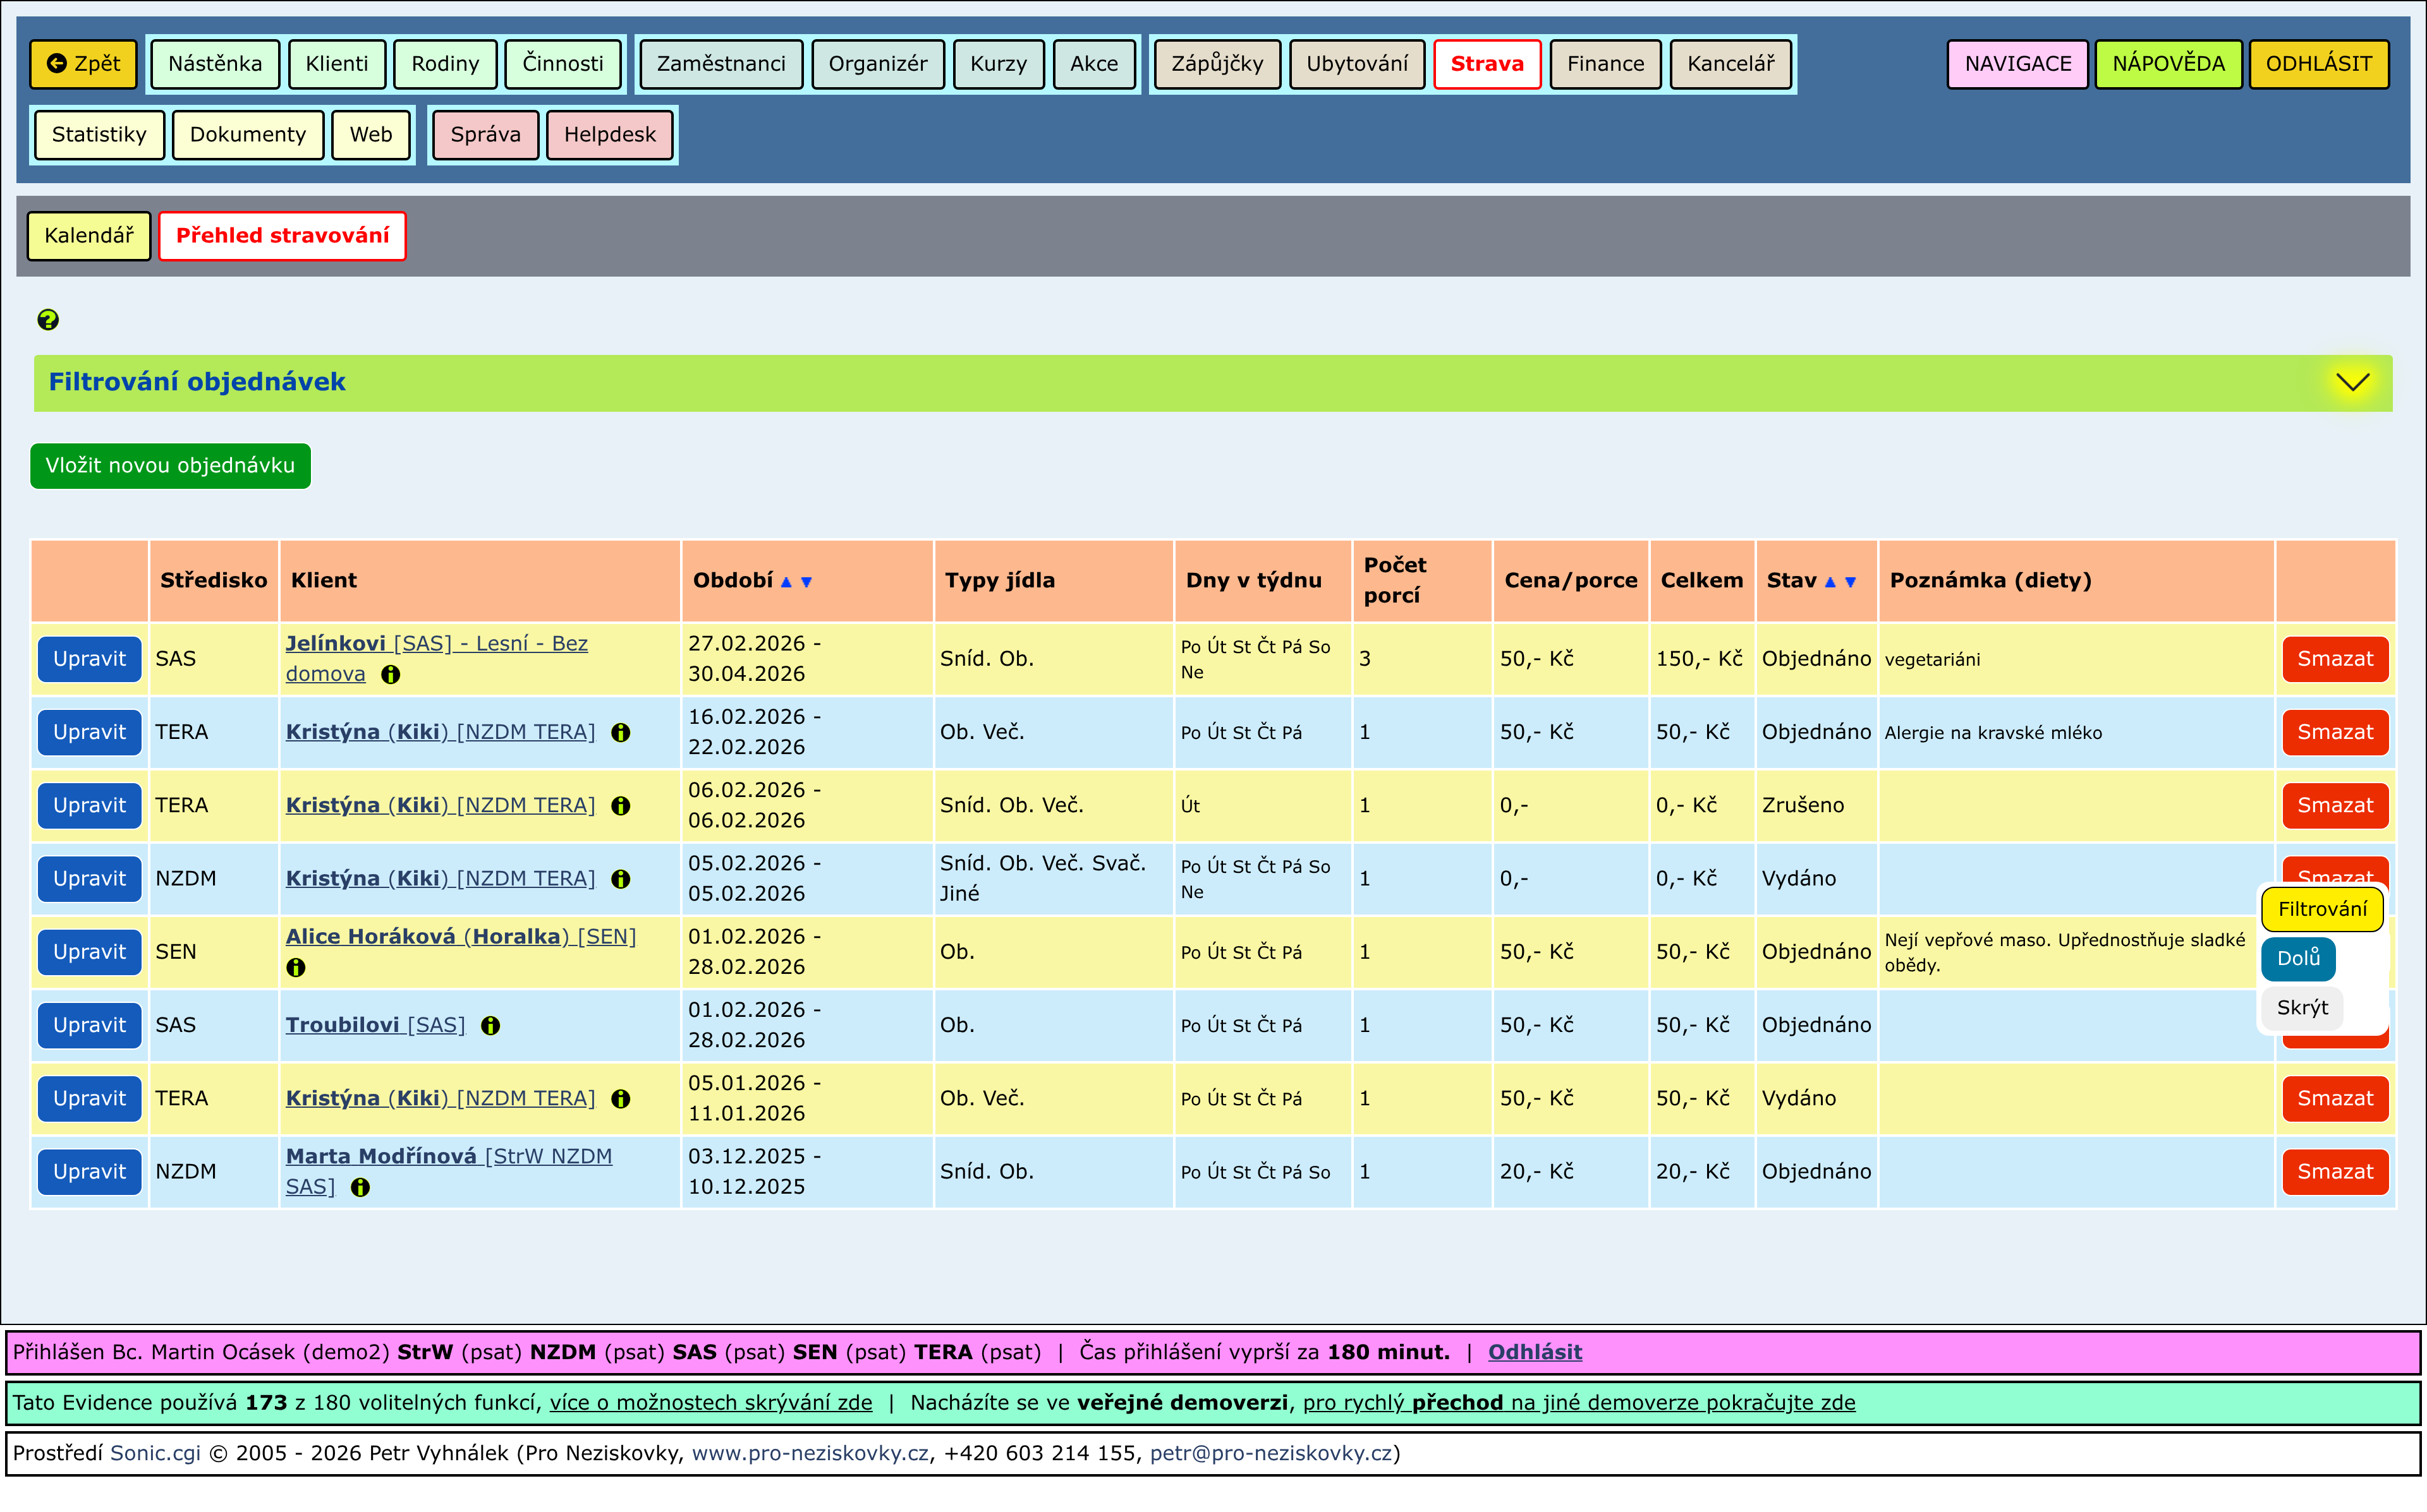Click info icon next to Marta Modřínová
Viewport: 2427px width, 1512px height.
tap(360, 1188)
